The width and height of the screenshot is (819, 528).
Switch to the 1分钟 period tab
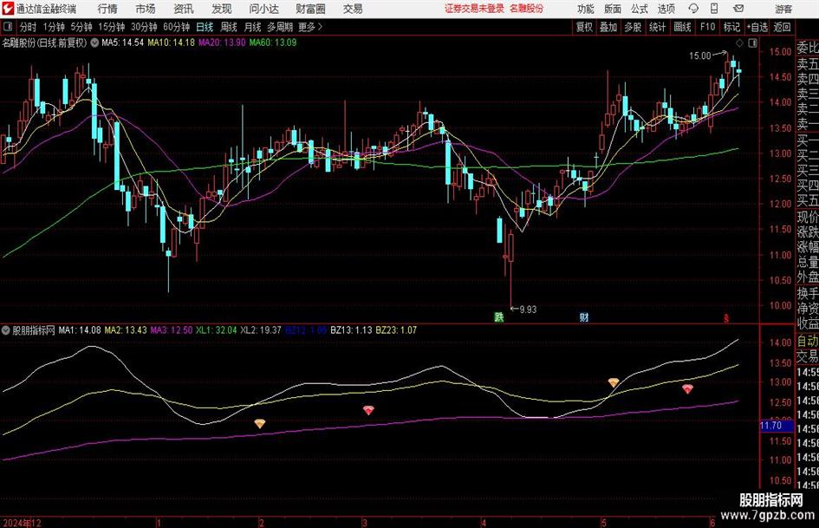(x=53, y=27)
